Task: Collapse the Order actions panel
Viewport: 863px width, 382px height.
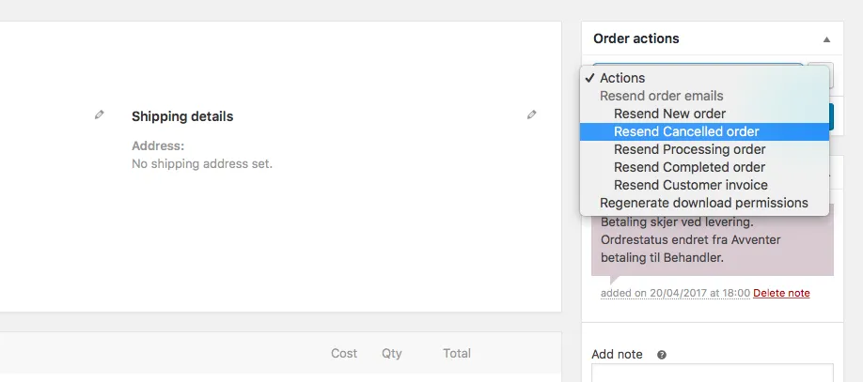Action: [826, 39]
